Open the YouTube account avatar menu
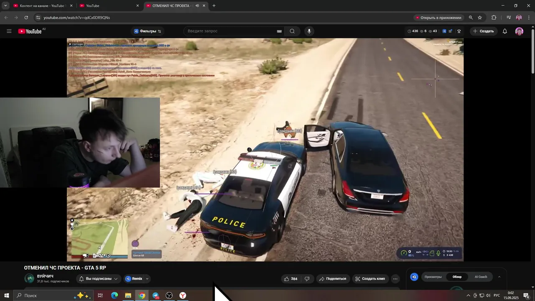This screenshot has height=301, width=535. click(x=519, y=31)
